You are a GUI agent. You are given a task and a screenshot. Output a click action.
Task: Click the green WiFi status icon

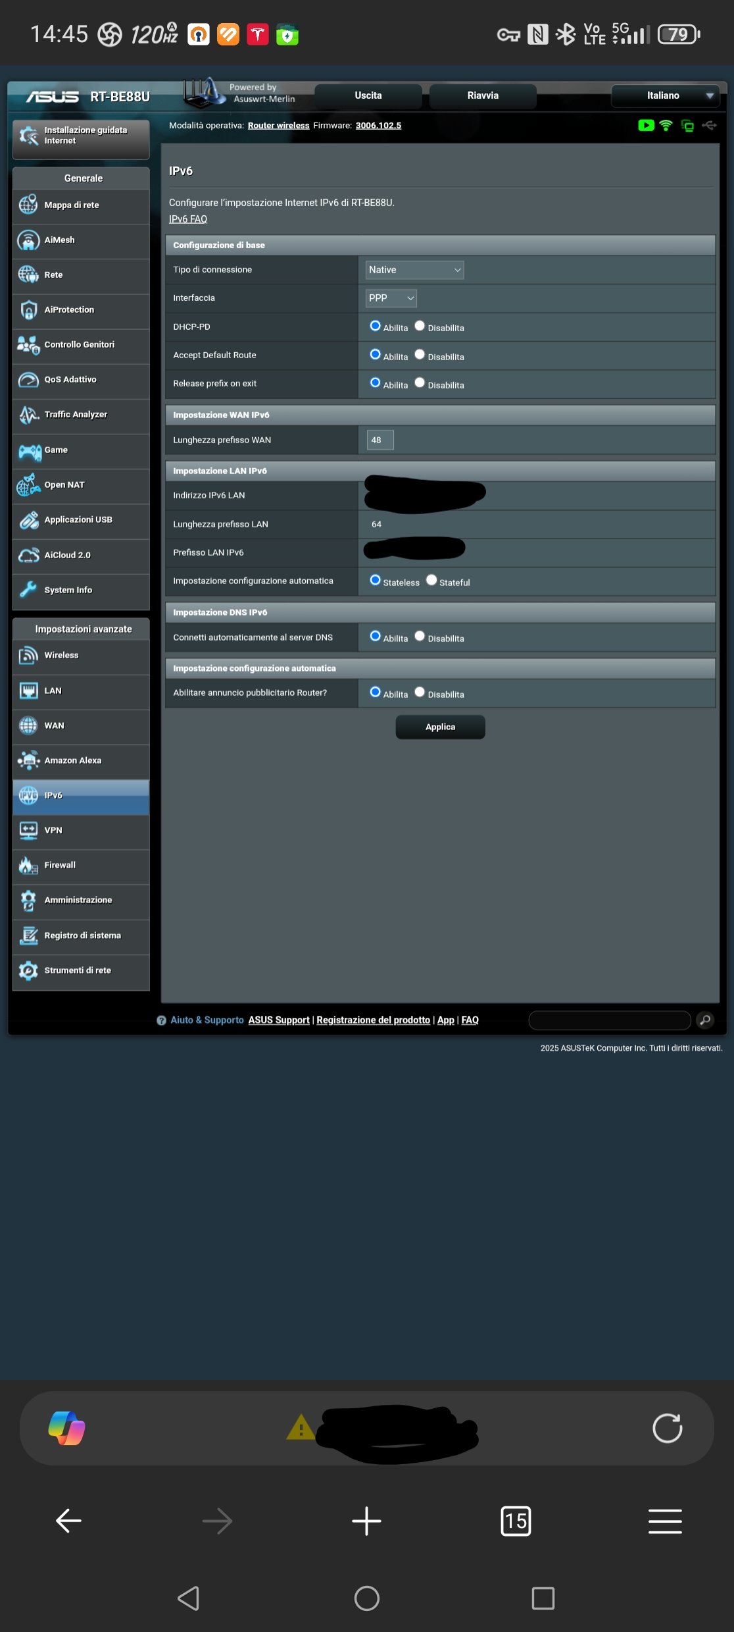point(666,125)
